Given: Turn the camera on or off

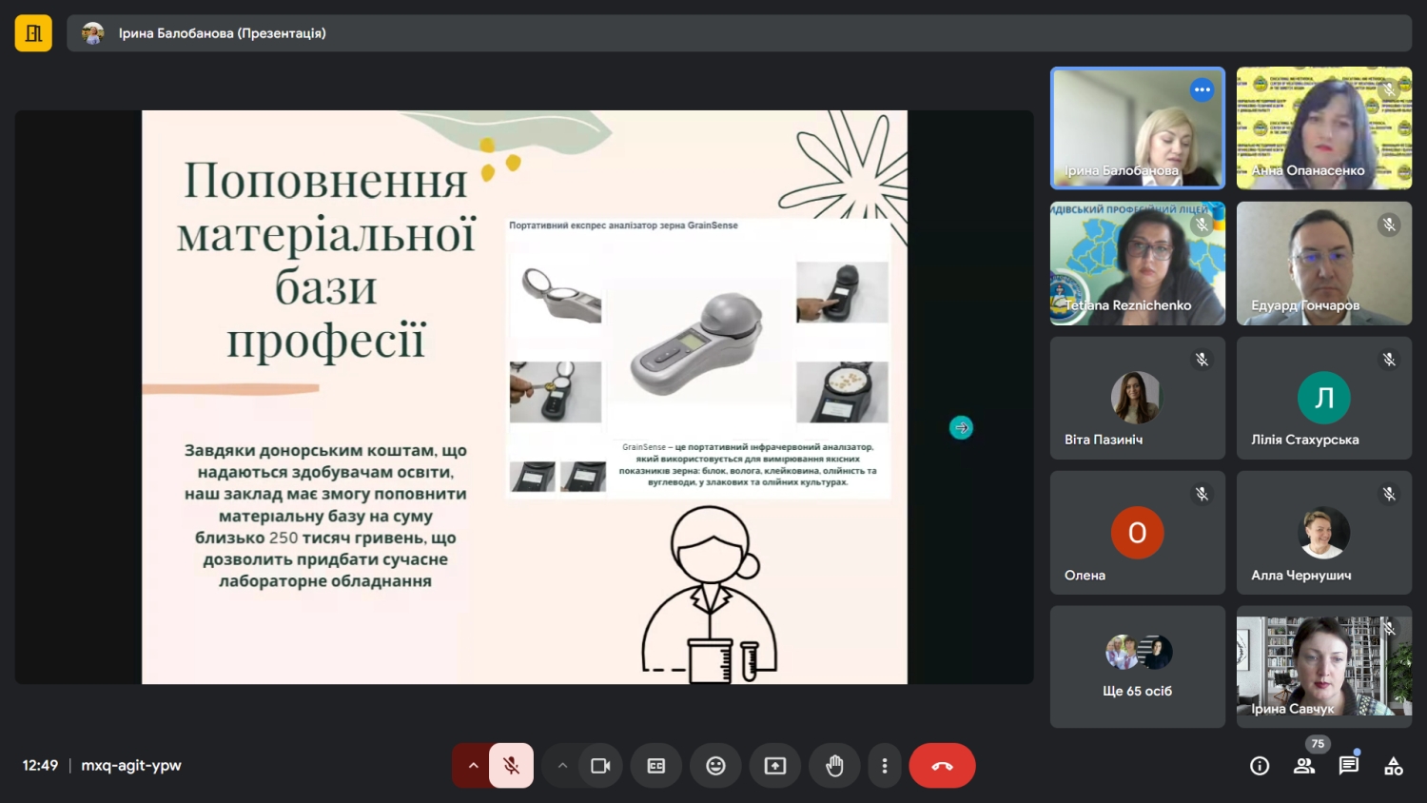Looking at the screenshot, I should click(600, 766).
